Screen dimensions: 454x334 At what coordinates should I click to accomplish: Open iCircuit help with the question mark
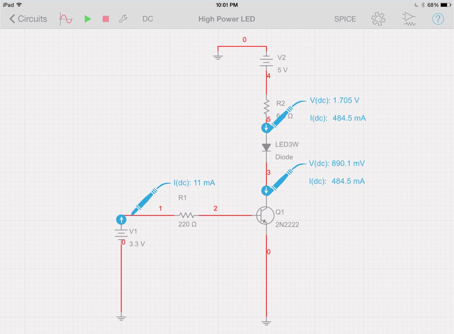(438, 19)
